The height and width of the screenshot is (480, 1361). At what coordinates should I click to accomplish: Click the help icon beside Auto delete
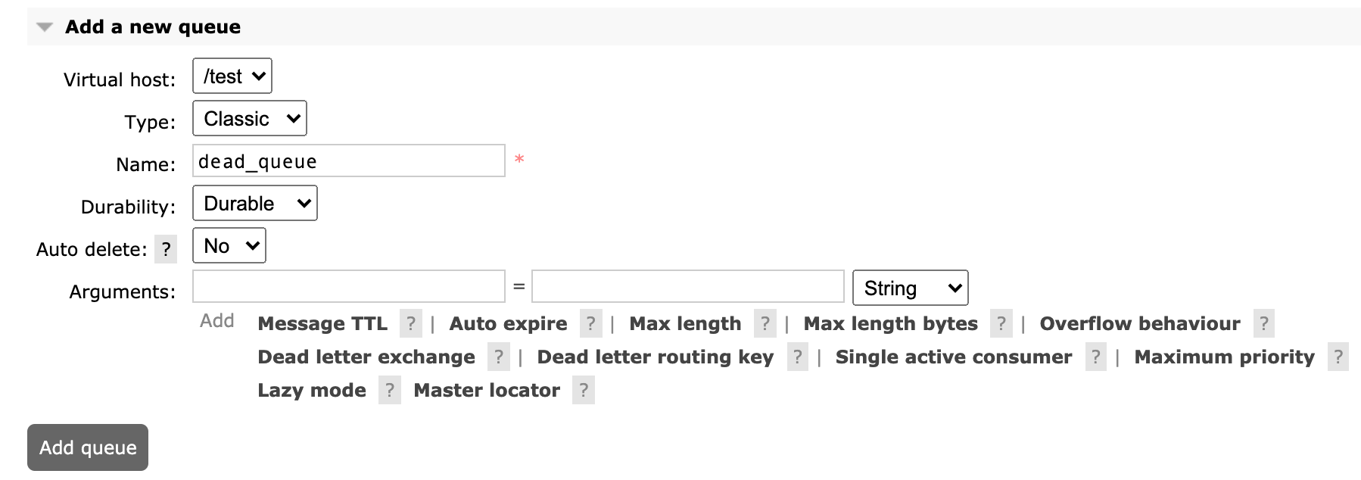coord(166,249)
